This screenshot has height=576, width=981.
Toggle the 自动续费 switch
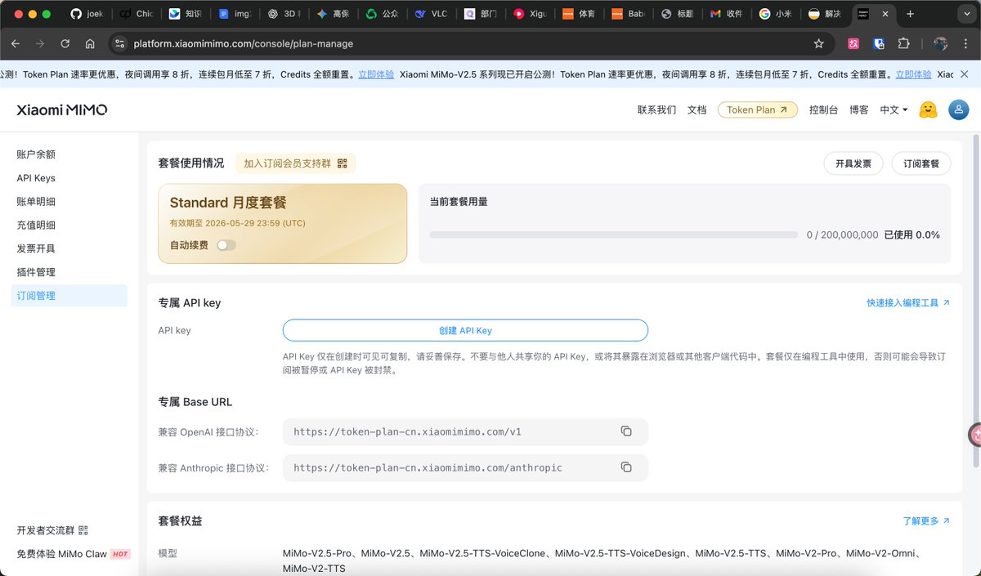pyautogui.click(x=226, y=245)
